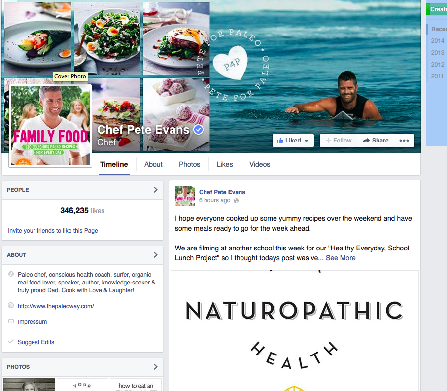Image resolution: width=447 pixels, height=391 pixels.
Task: Expand the People section chevron
Action: coord(156,190)
